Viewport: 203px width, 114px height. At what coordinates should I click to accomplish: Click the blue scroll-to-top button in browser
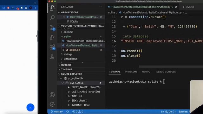(30, 107)
